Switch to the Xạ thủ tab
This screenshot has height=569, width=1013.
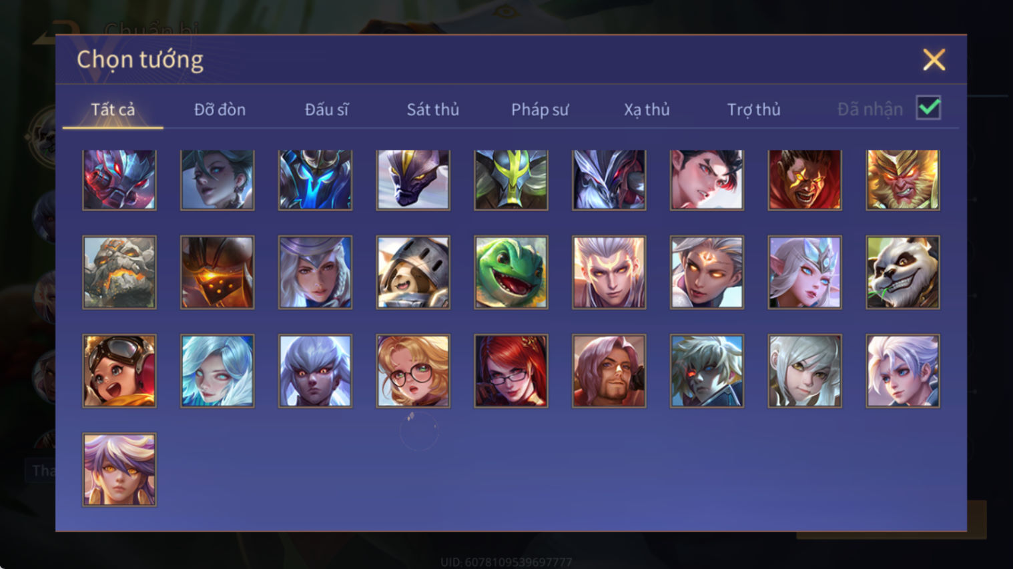(647, 109)
